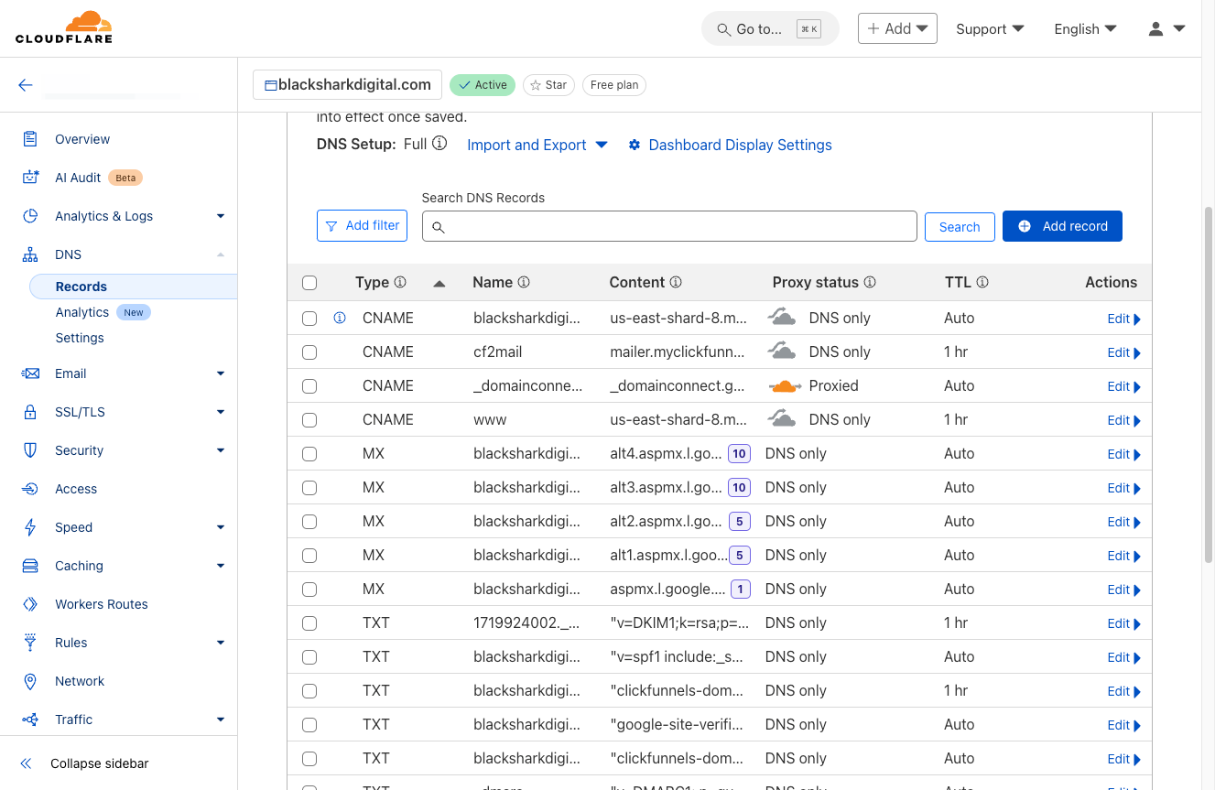The width and height of the screenshot is (1215, 790).
Task: Go to DNS Settings in sidebar
Action: 80,338
